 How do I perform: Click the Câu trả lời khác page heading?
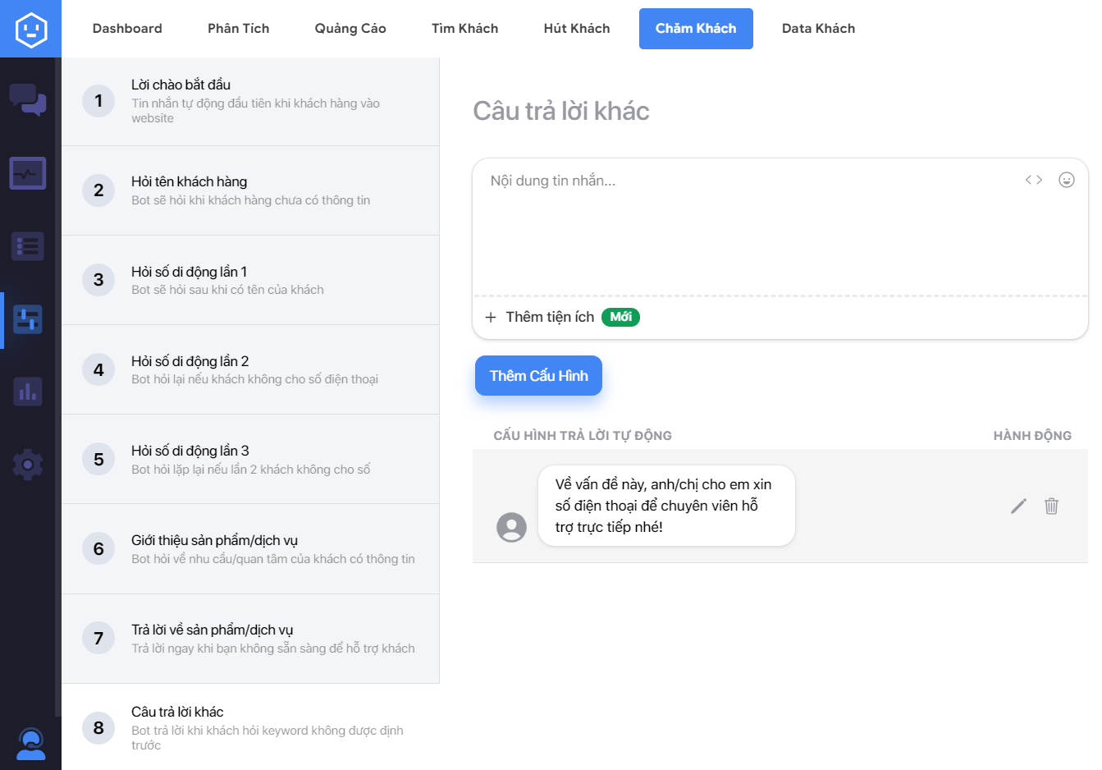561,111
